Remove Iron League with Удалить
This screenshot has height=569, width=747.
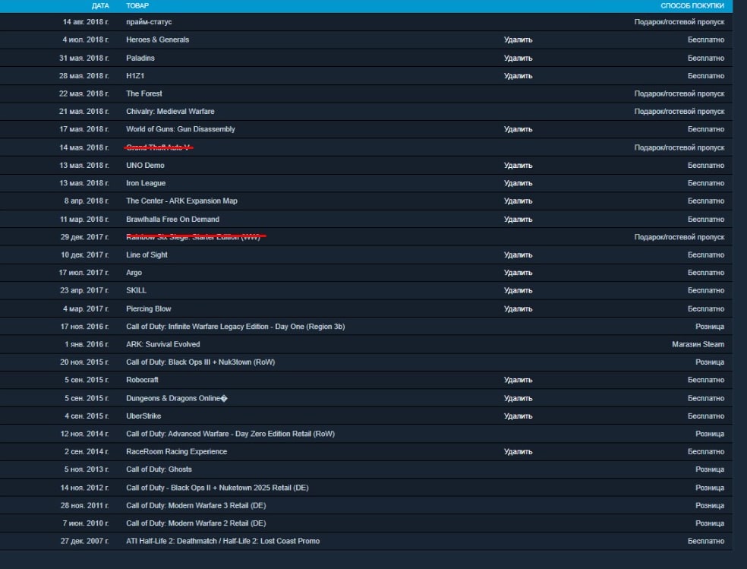(x=518, y=183)
